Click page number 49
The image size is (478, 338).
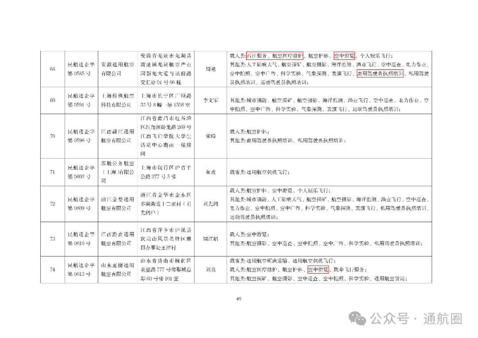tap(239, 299)
